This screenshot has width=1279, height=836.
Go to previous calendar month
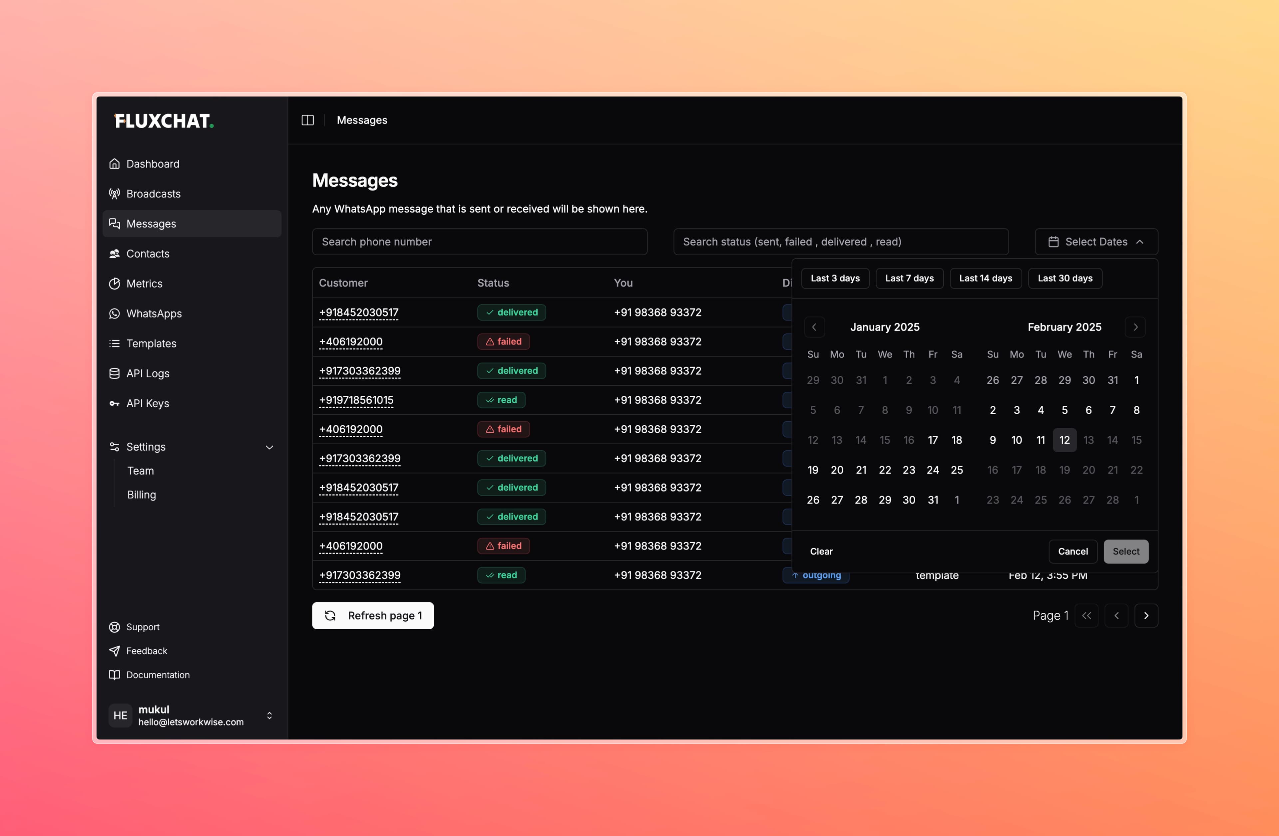tap(814, 327)
